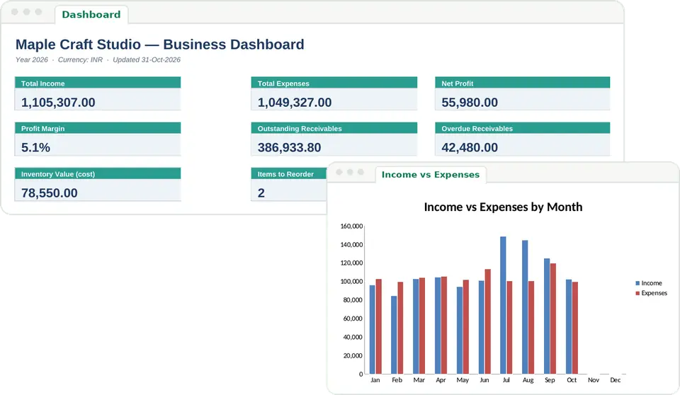Select the Outstanding Receivables header
Viewport: 680px width, 395px height.
334,128
